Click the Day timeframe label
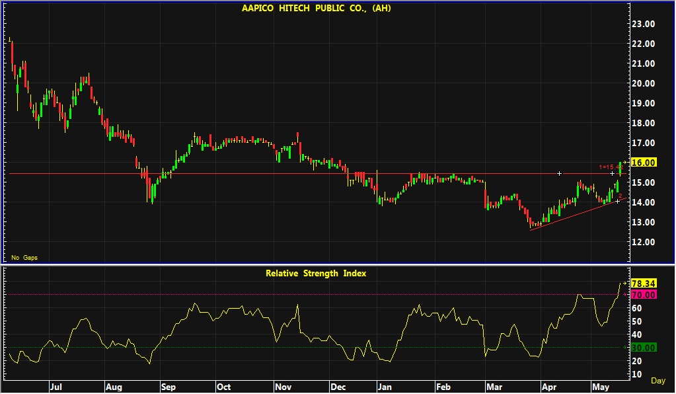Screen dimensions: 676x394 click(658, 381)
